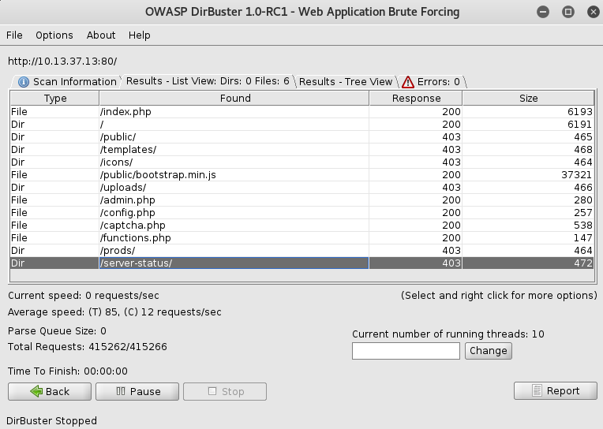Click the square stop icon on Stop button

click(212, 391)
